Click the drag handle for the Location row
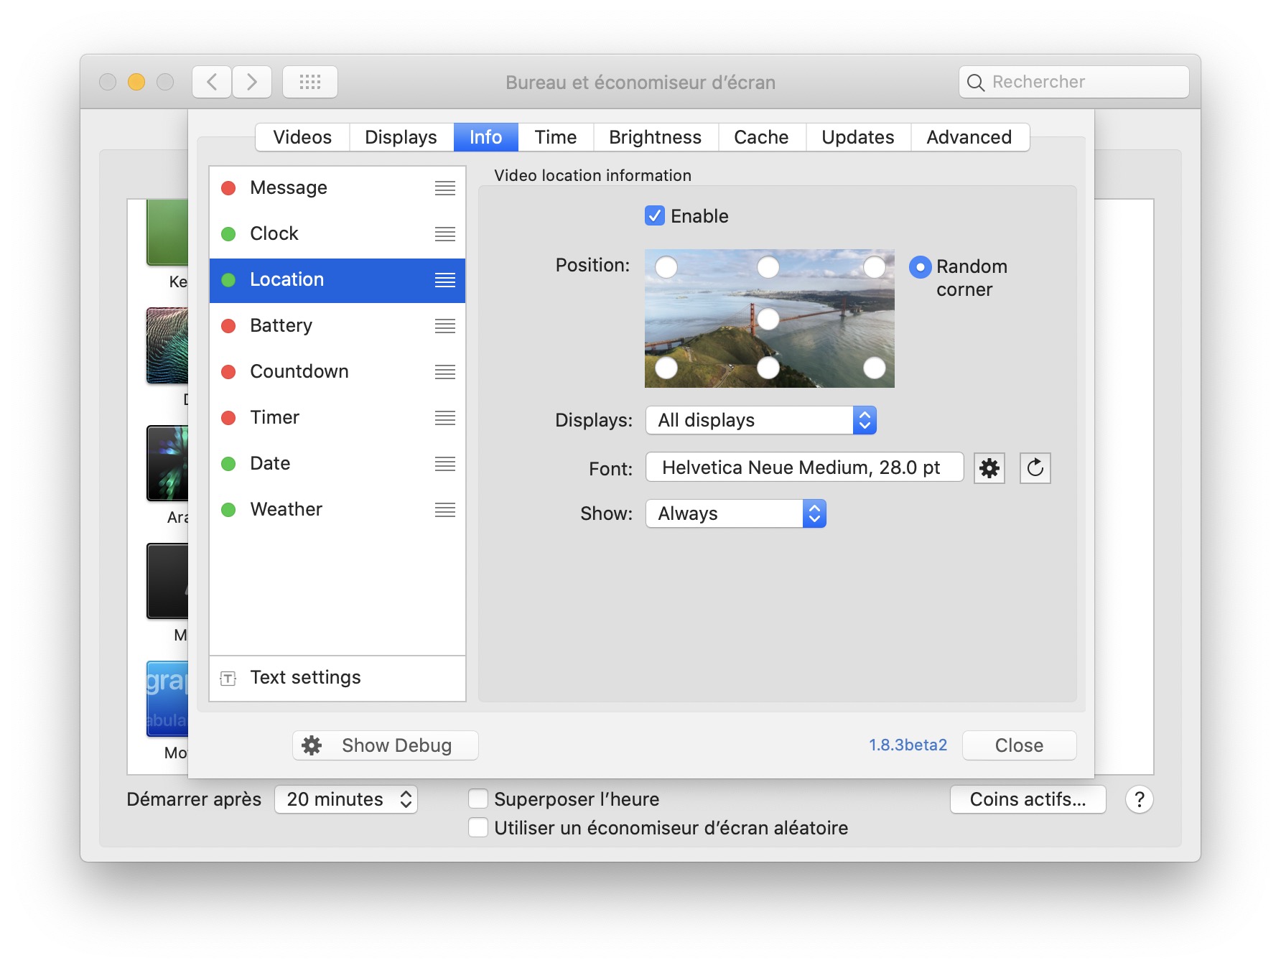Screen dimensions: 1281x968 (x=445, y=280)
